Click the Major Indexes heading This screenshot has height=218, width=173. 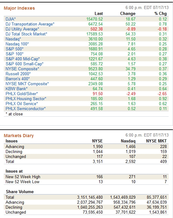19,8
